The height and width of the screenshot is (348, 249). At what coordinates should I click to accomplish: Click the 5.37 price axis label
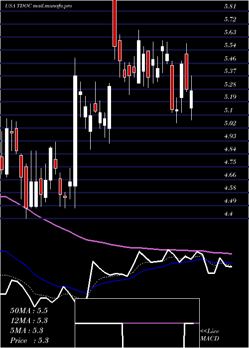coord(230,71)
